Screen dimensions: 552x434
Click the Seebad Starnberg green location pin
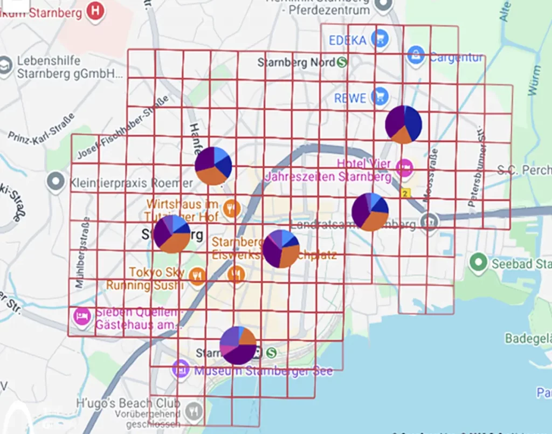pyautogui.click(x=478, y=264)
